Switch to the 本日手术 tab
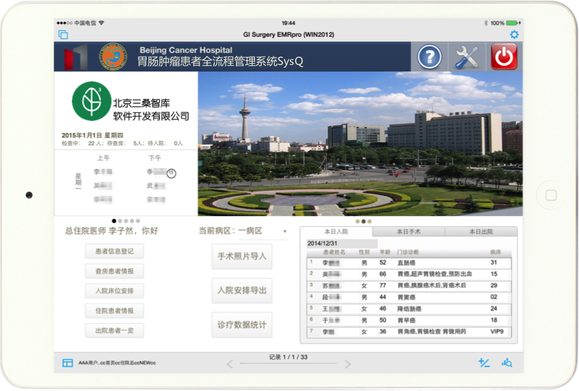This screenshot has height=391, width=579. tap(408, 232)
